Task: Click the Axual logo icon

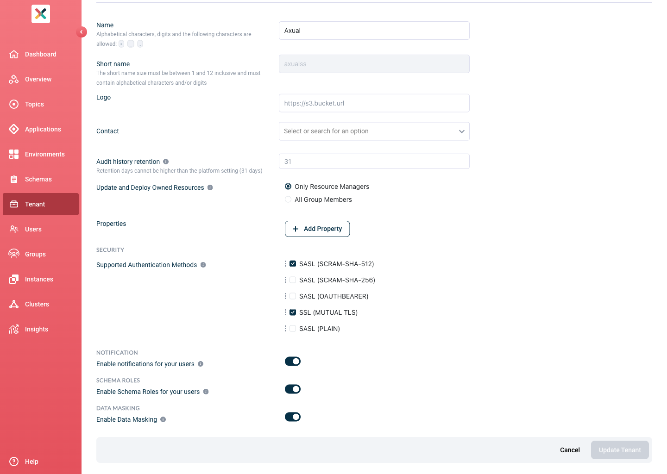Action: point(41,14)
